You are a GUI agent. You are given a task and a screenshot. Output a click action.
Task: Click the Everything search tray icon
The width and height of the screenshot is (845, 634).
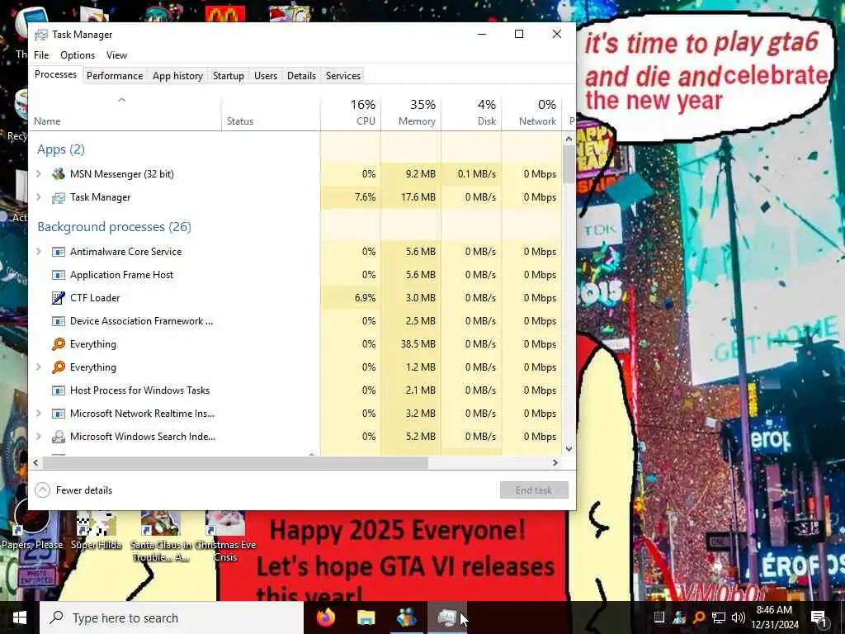[x=699, y=617]
